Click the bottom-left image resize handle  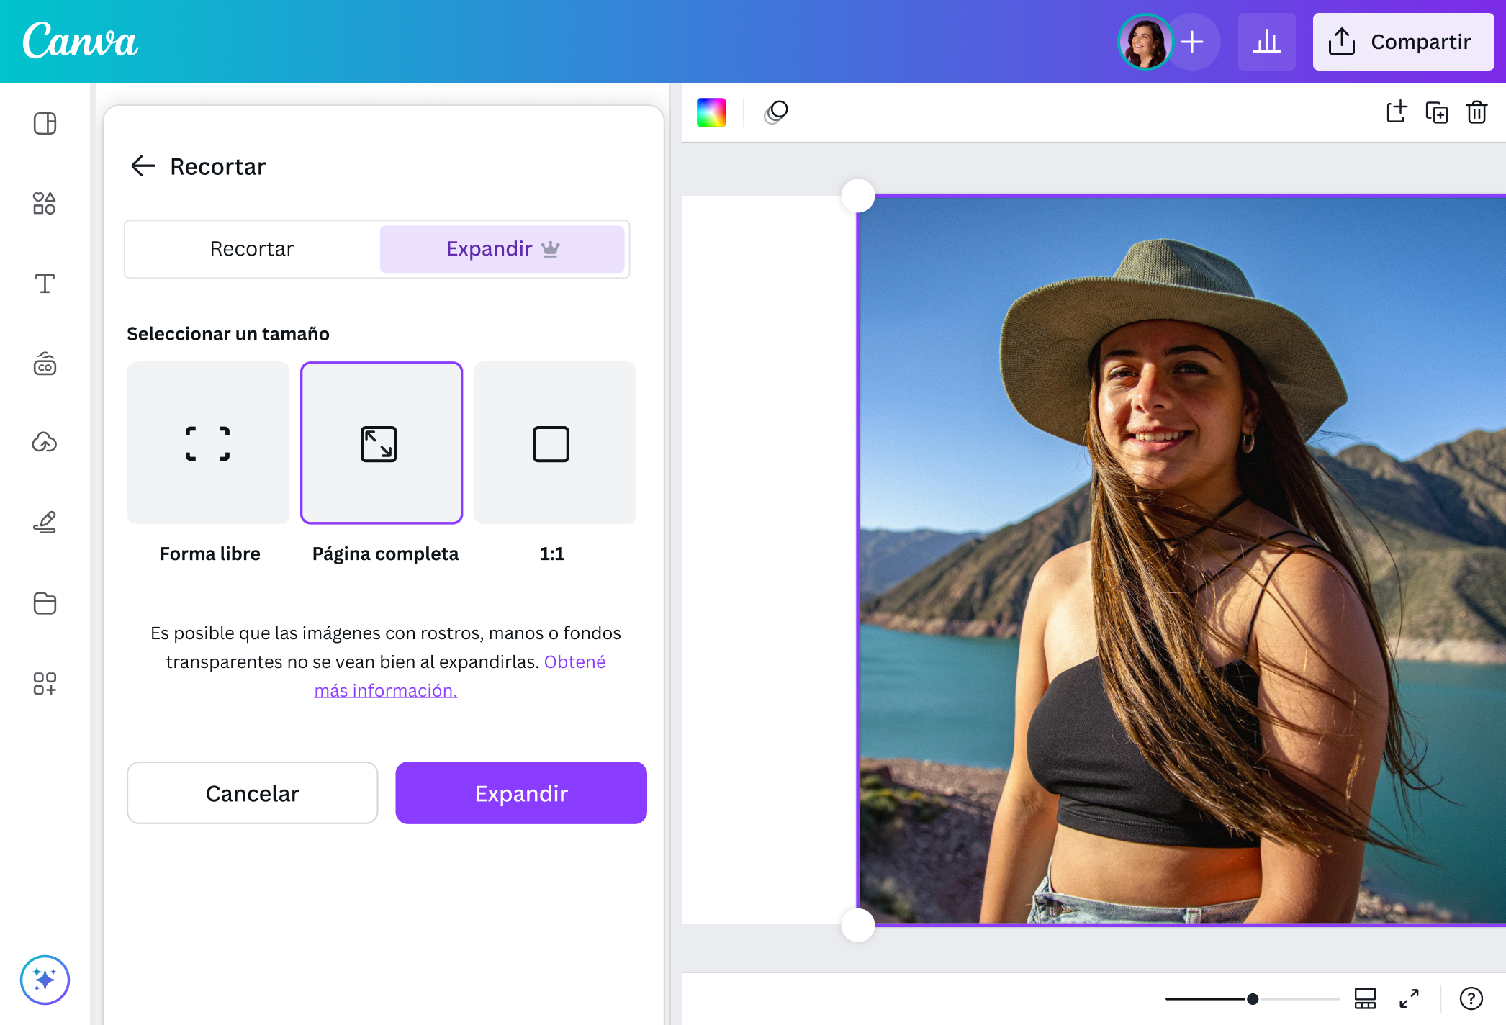[x=858, y=925]
